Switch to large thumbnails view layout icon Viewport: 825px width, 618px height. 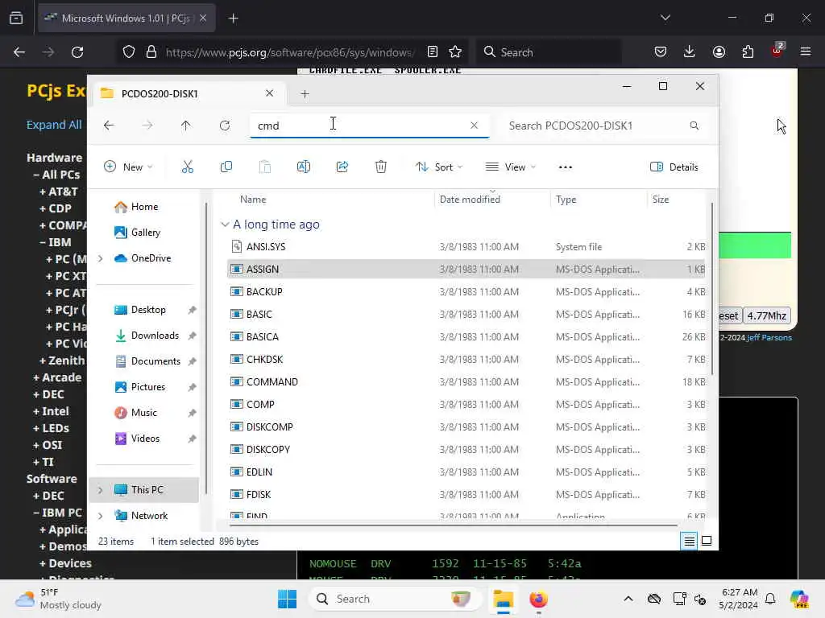[707, 541]
